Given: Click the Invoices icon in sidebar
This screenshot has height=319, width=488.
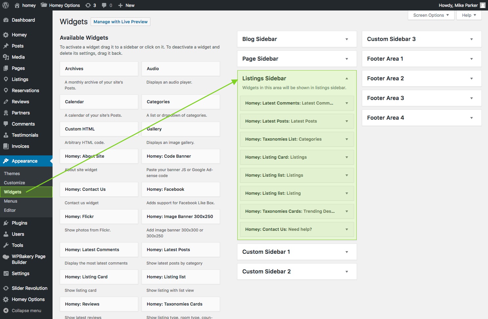Looking at the screenshot, I should [x=6, y=146].
